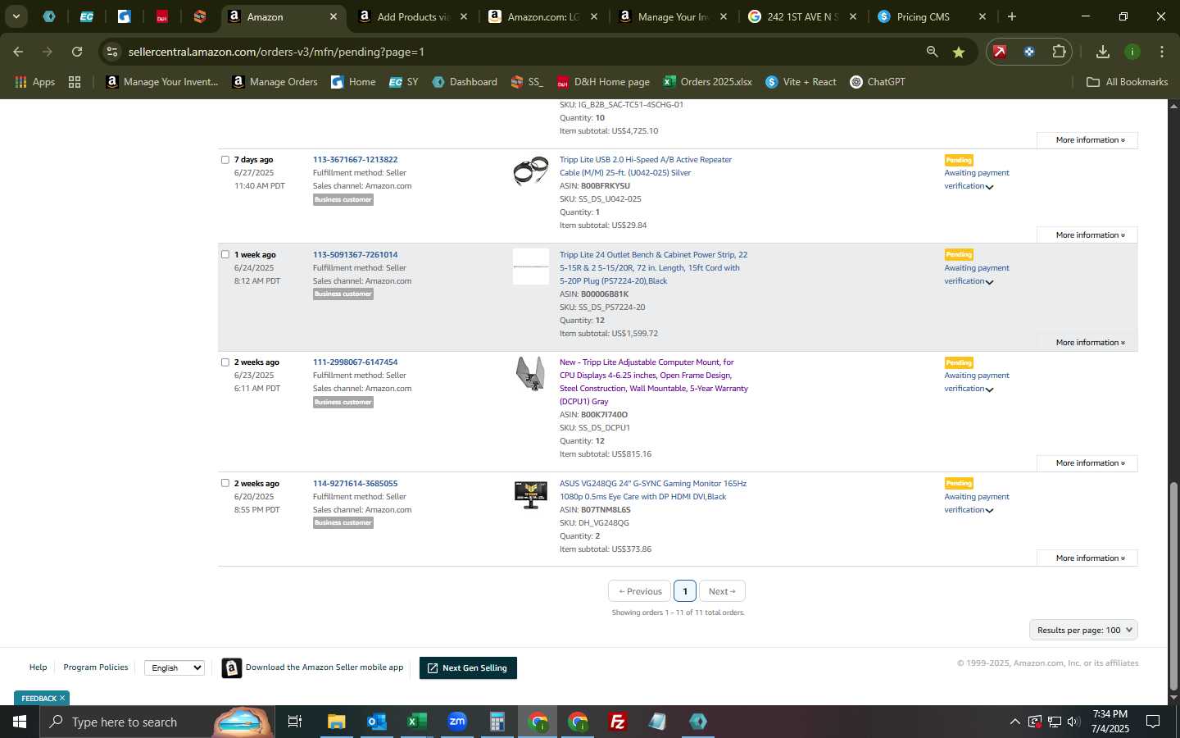Open the SY bookmark
This screenshot has width=1180, height=738.
(x=404, y=82)
